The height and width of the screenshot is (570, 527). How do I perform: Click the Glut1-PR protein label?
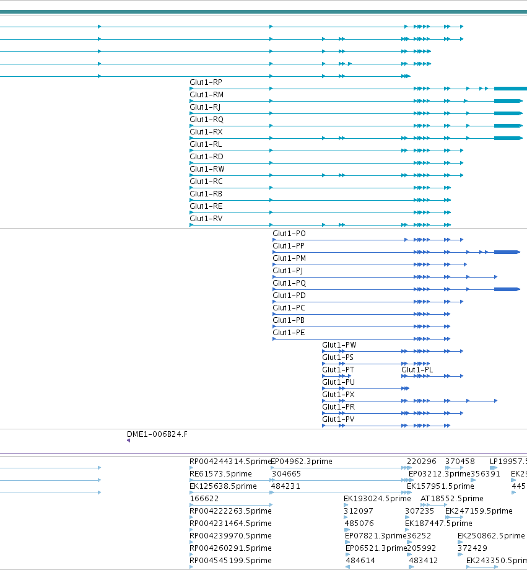[339, 406]
